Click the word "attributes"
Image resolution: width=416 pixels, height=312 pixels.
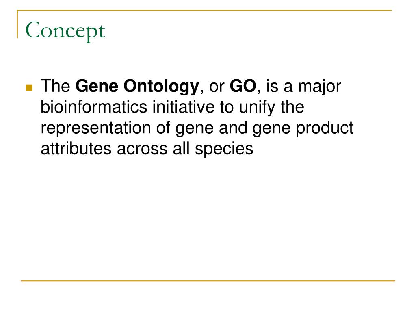(76, 148)
